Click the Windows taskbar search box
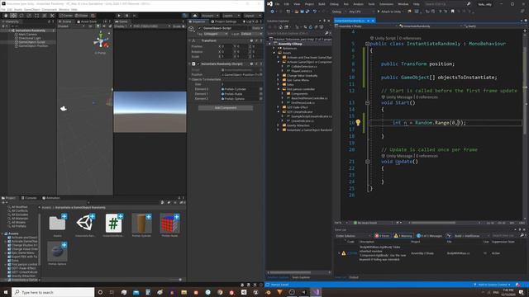The width and height of the screenshot is (529, 297). click(x=53, y=292)
